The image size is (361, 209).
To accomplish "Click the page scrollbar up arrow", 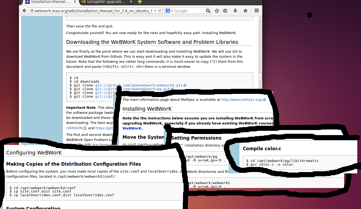I will tap(260, 18).
